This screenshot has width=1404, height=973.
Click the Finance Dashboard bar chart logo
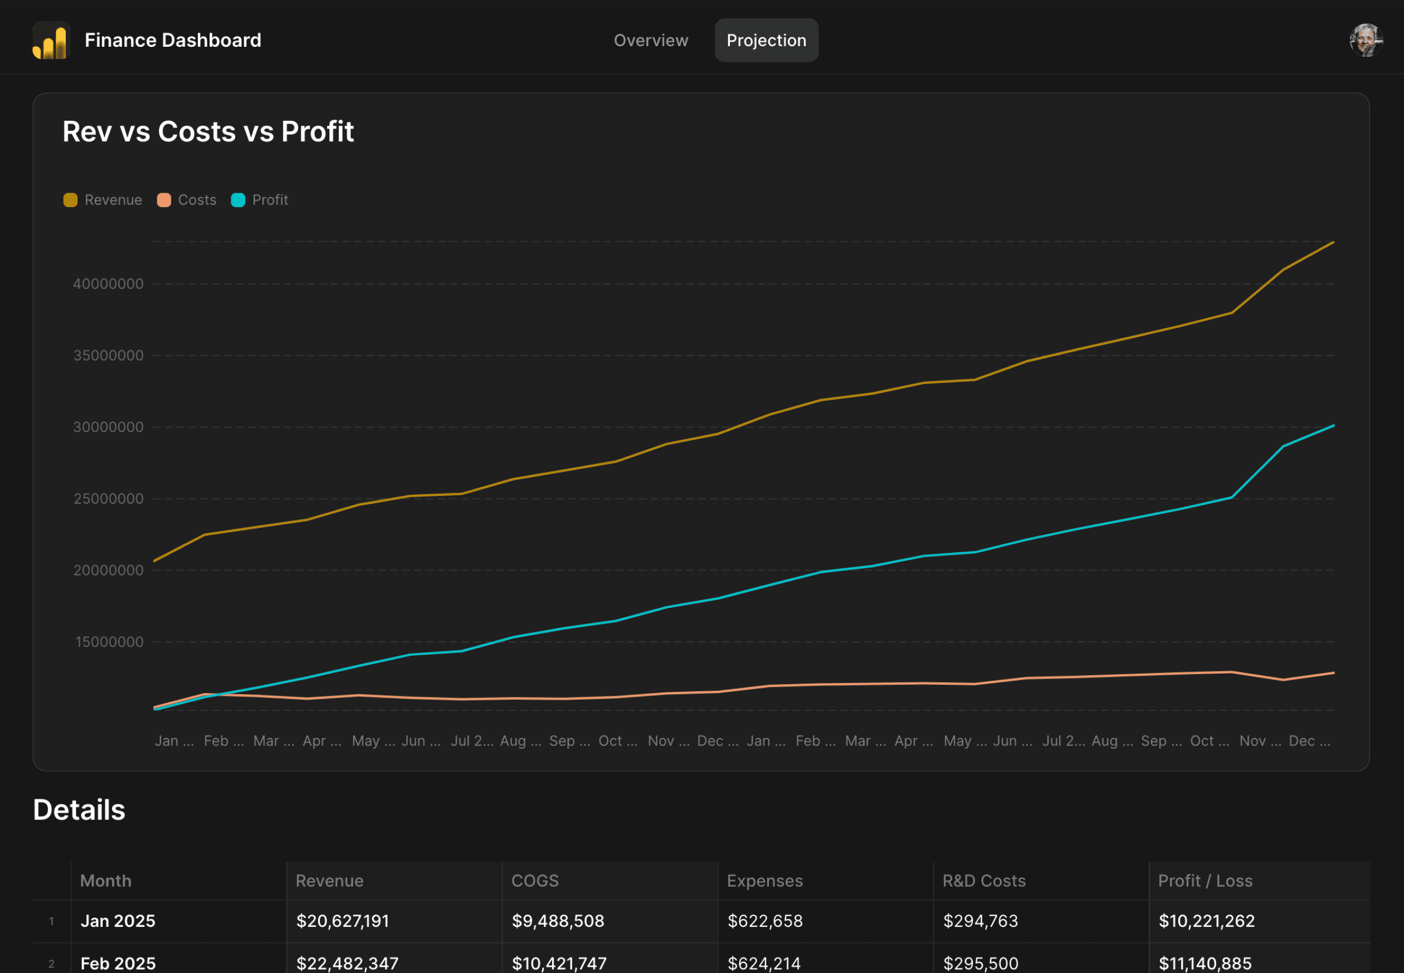pyautogui.click(x=51, y=40)
